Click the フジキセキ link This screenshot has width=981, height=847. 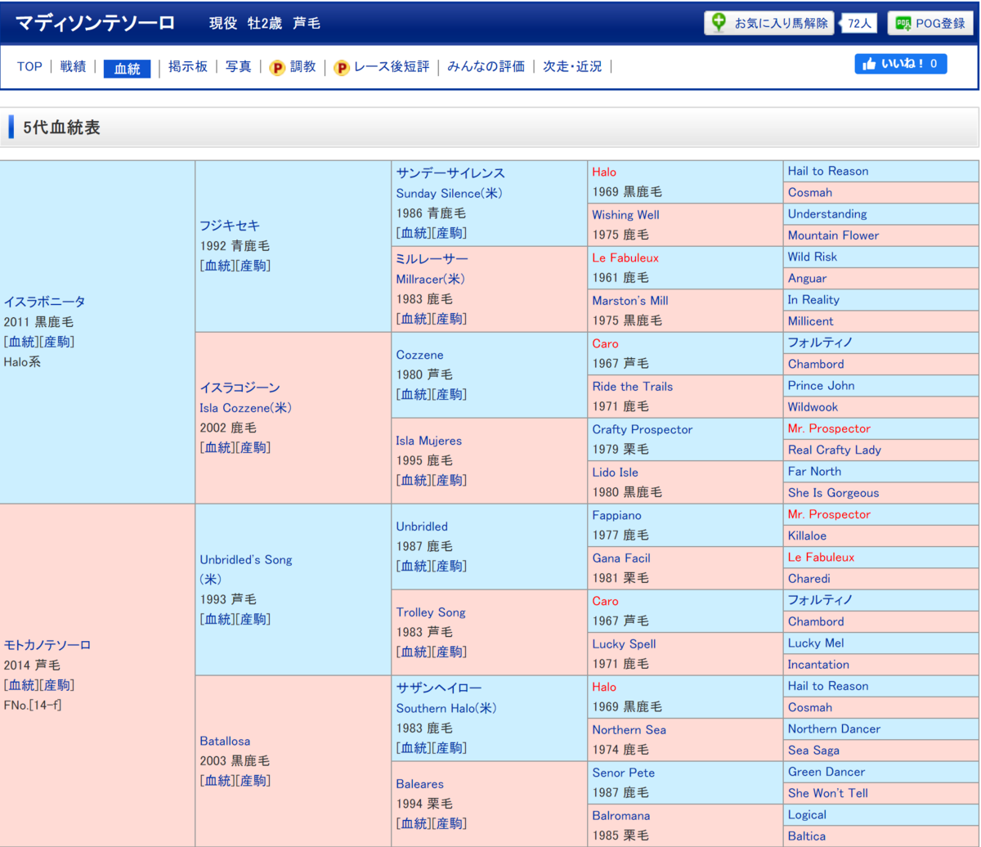pos(230,226)
